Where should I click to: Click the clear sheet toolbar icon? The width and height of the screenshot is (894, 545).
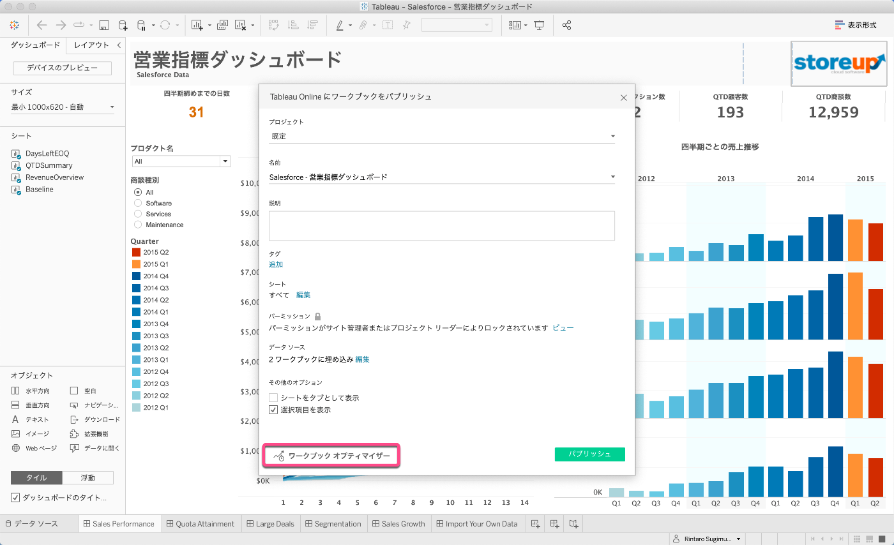[x=241, y=26]
